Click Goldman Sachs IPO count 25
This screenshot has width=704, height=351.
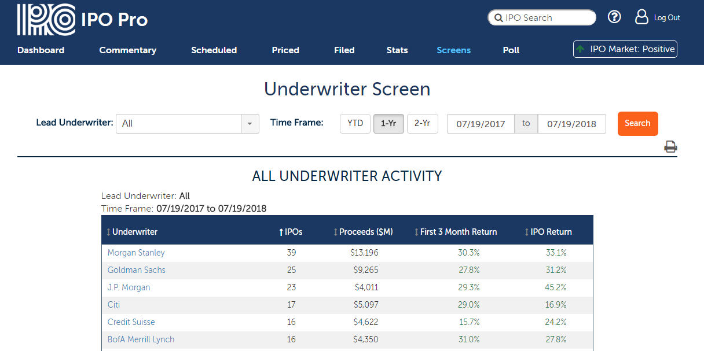pos(291,270)
